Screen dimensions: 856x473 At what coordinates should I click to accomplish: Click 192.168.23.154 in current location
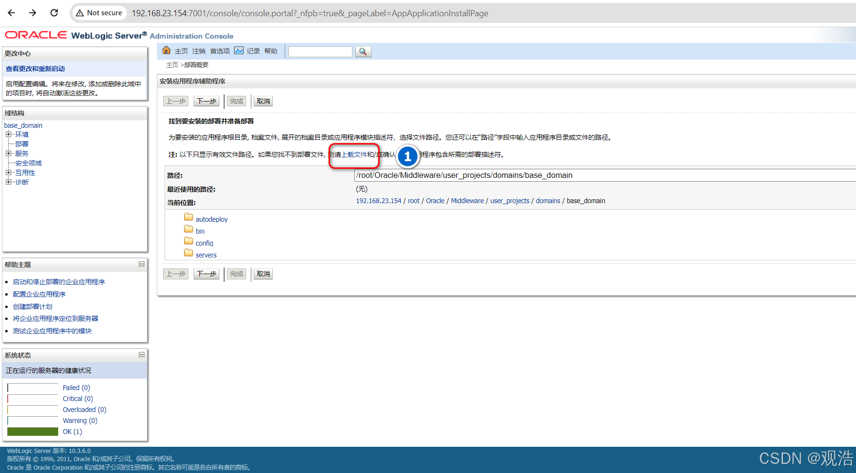(x=379, y=201)
